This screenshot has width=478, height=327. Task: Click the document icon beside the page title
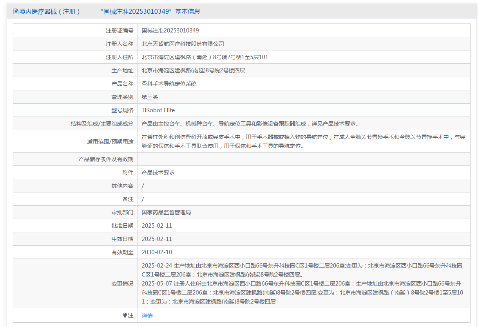16,11
